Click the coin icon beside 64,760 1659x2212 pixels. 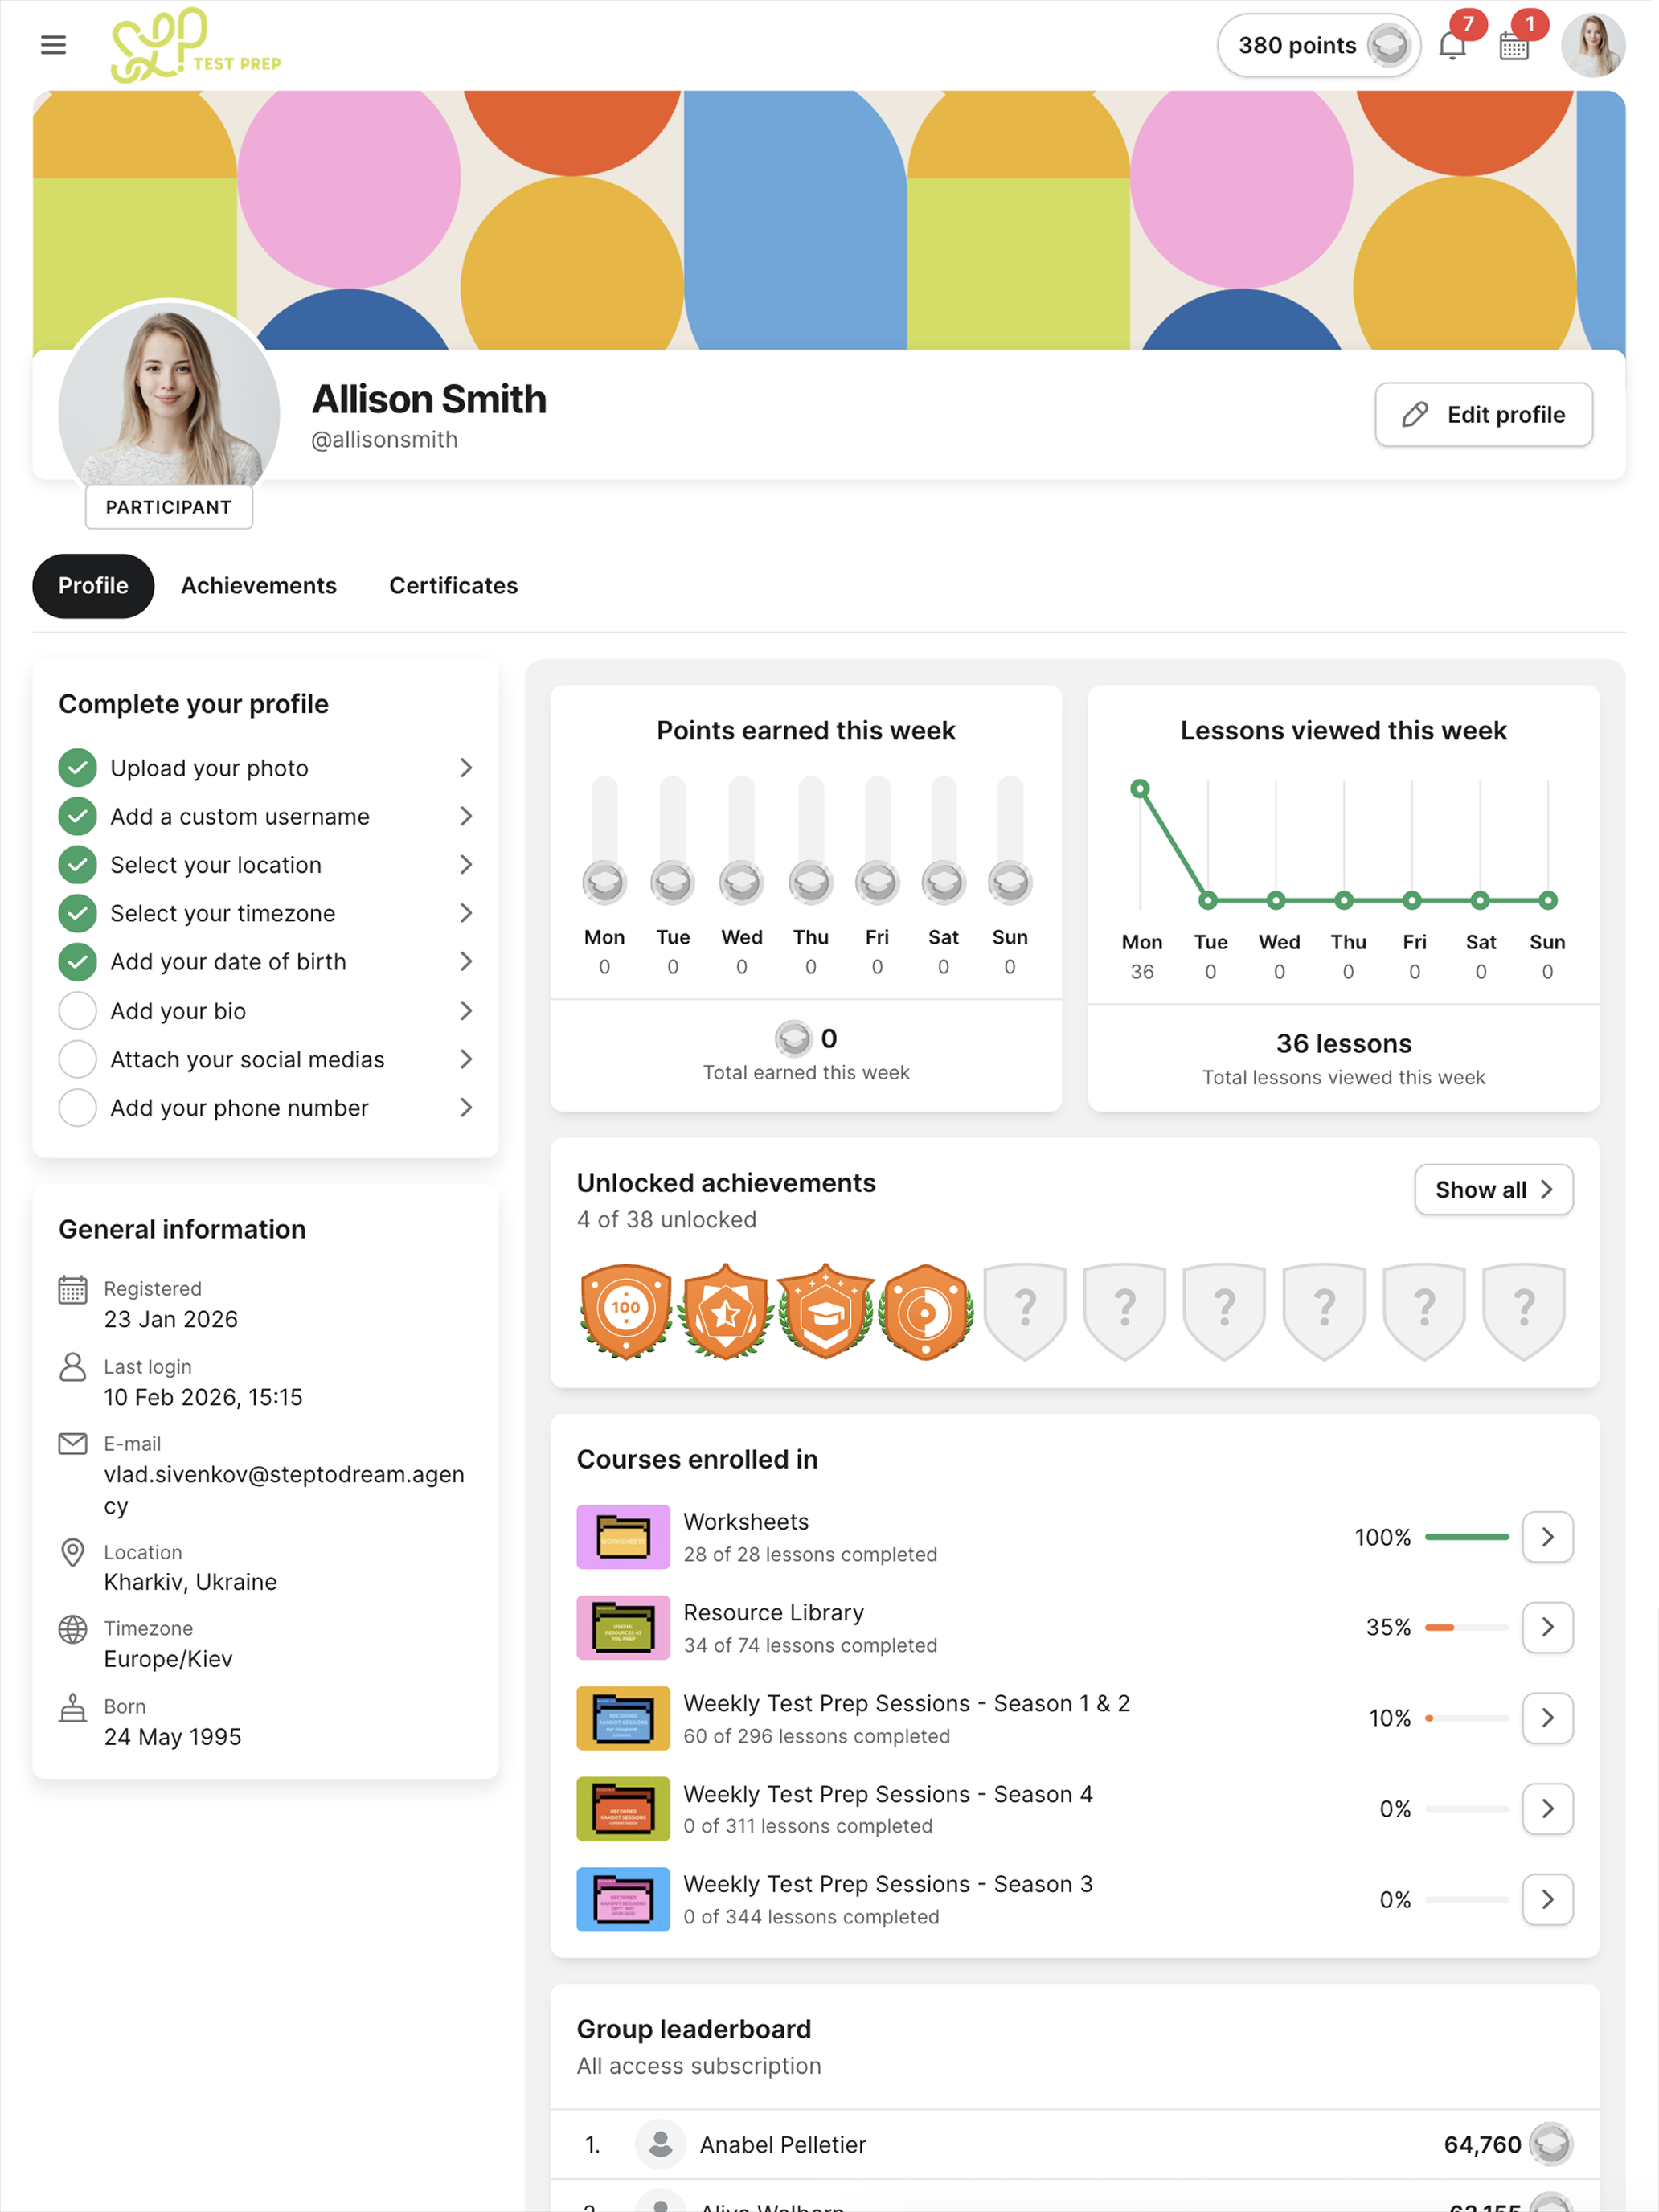click(x=1551, y=2144)
